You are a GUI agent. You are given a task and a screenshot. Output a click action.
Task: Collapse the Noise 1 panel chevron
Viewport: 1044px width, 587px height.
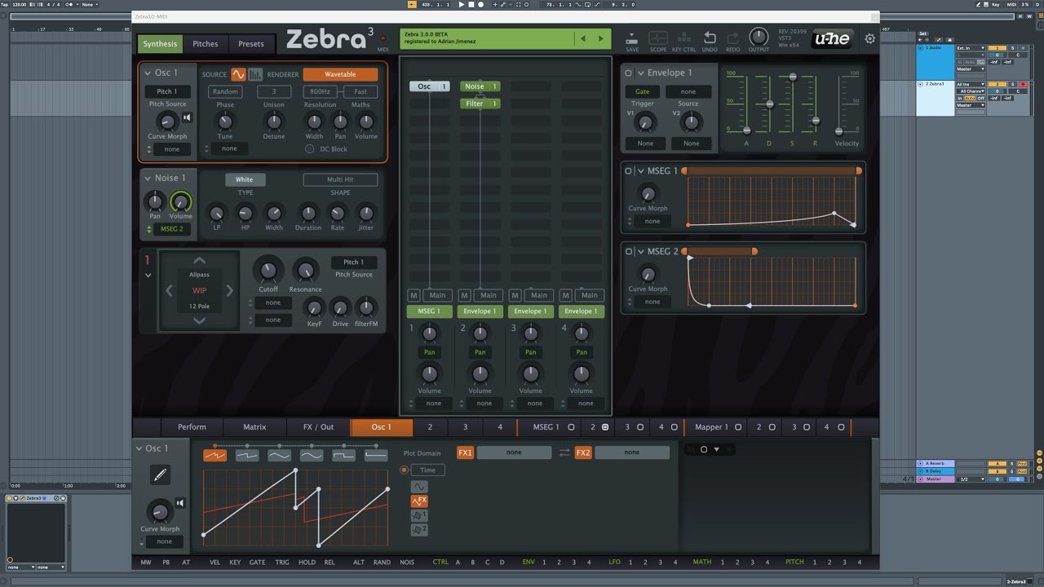point(148,178)
